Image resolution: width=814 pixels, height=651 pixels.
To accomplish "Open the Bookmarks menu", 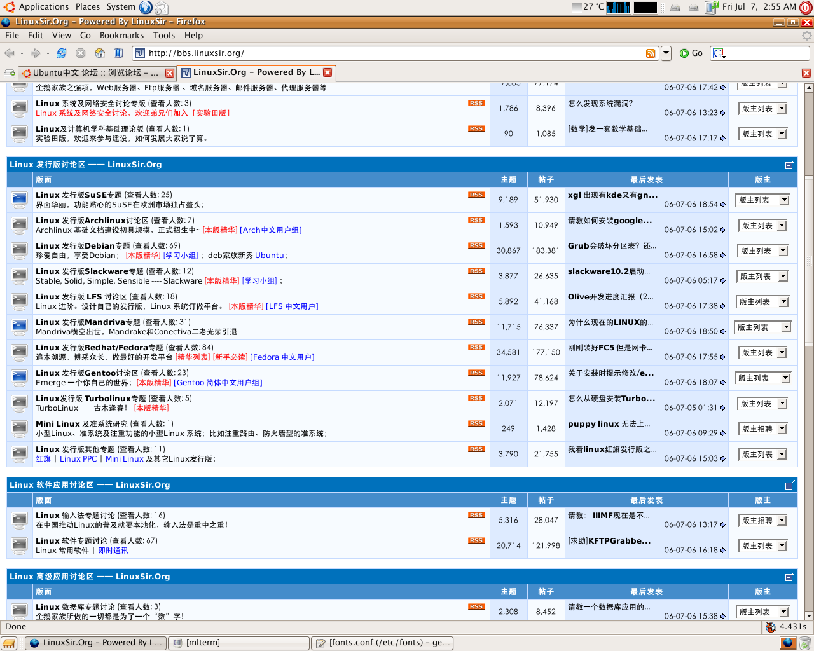I will click(x=121, y=36).
